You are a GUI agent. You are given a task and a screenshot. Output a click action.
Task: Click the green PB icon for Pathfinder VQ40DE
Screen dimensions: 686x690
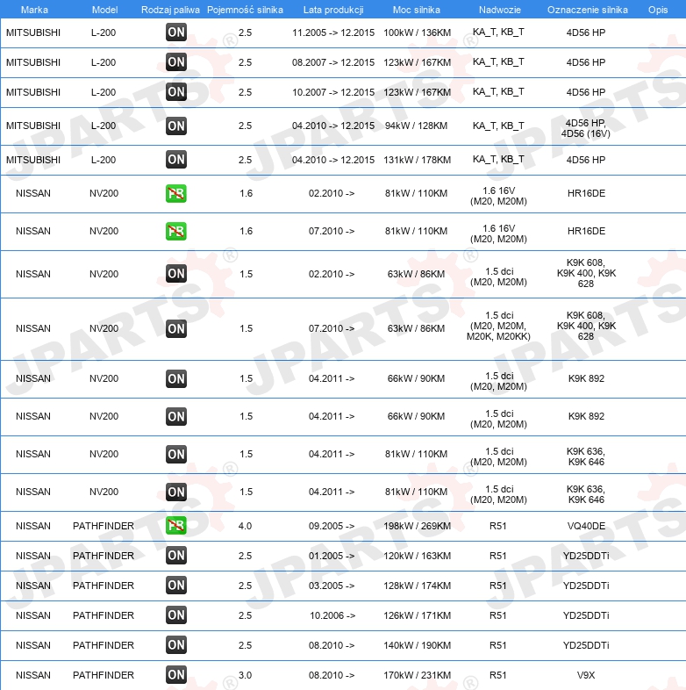point(176,526)
